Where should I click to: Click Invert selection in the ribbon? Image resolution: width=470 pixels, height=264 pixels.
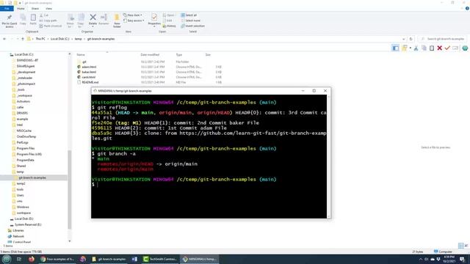coord(192,26)
